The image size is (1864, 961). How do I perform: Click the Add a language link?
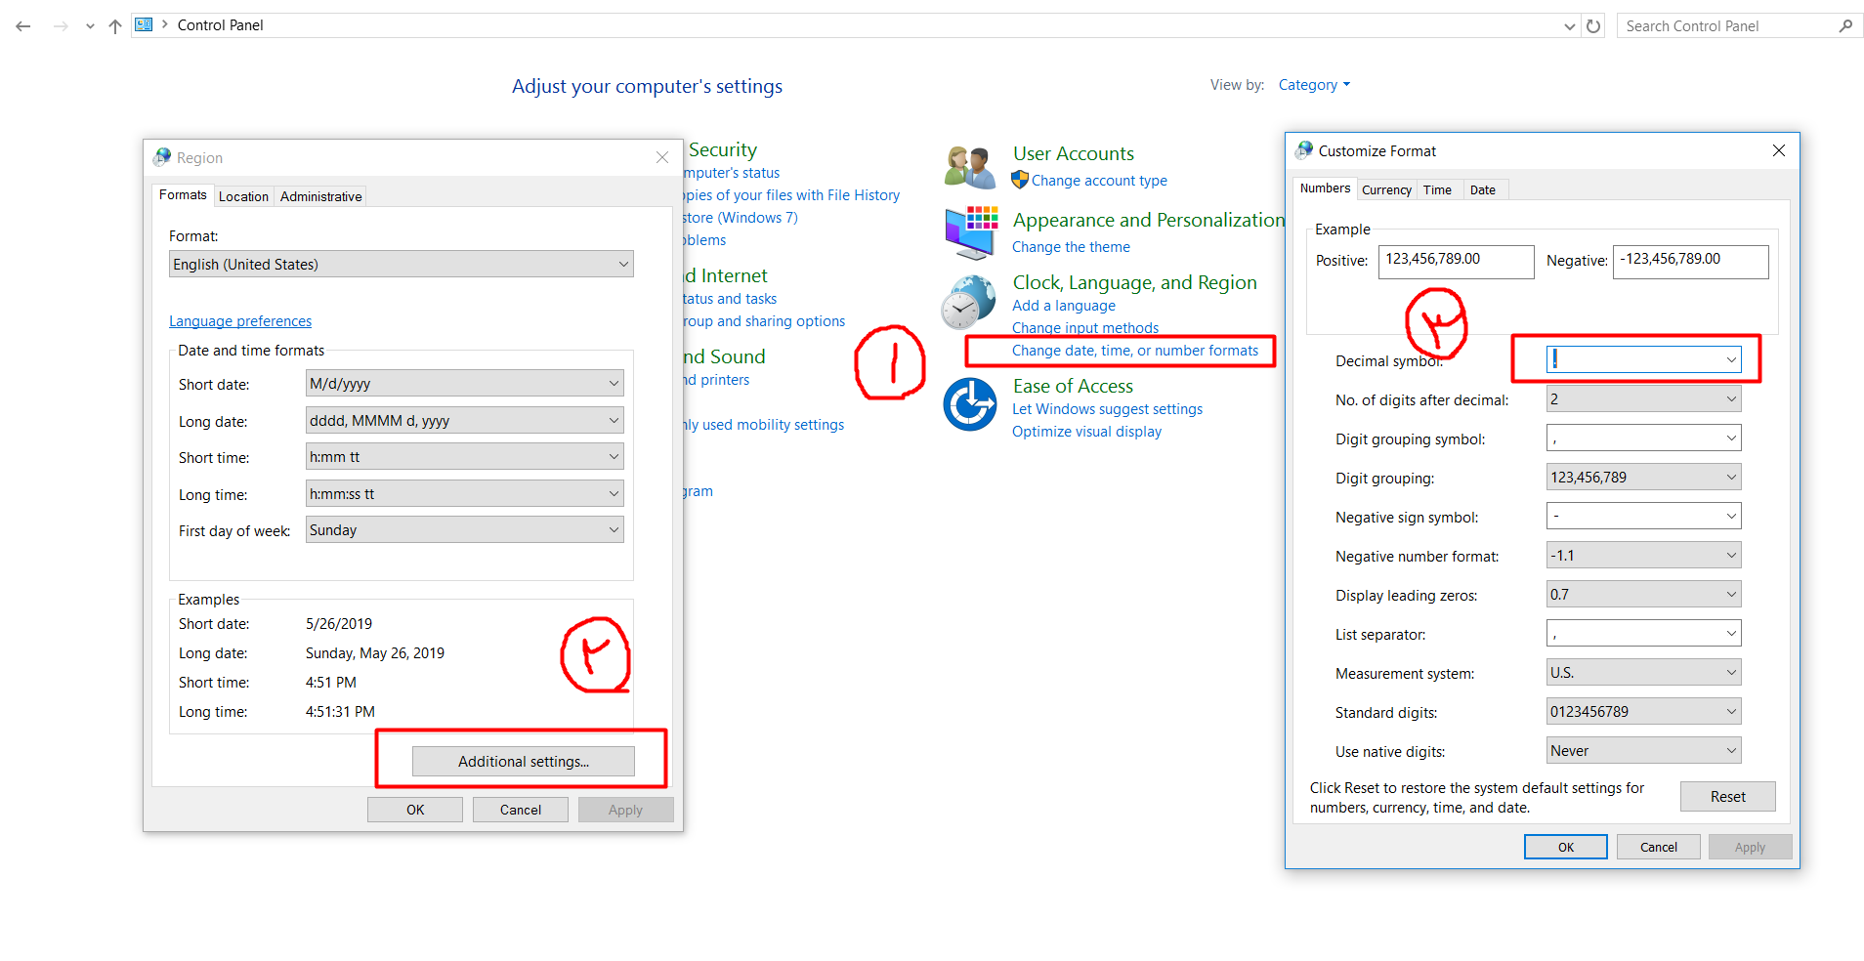click(1064, 306)
